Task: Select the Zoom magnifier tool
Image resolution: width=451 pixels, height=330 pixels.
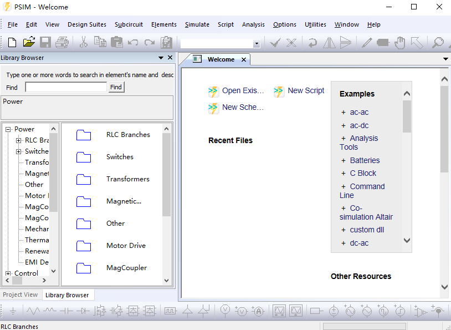Action: click(438, 42)
